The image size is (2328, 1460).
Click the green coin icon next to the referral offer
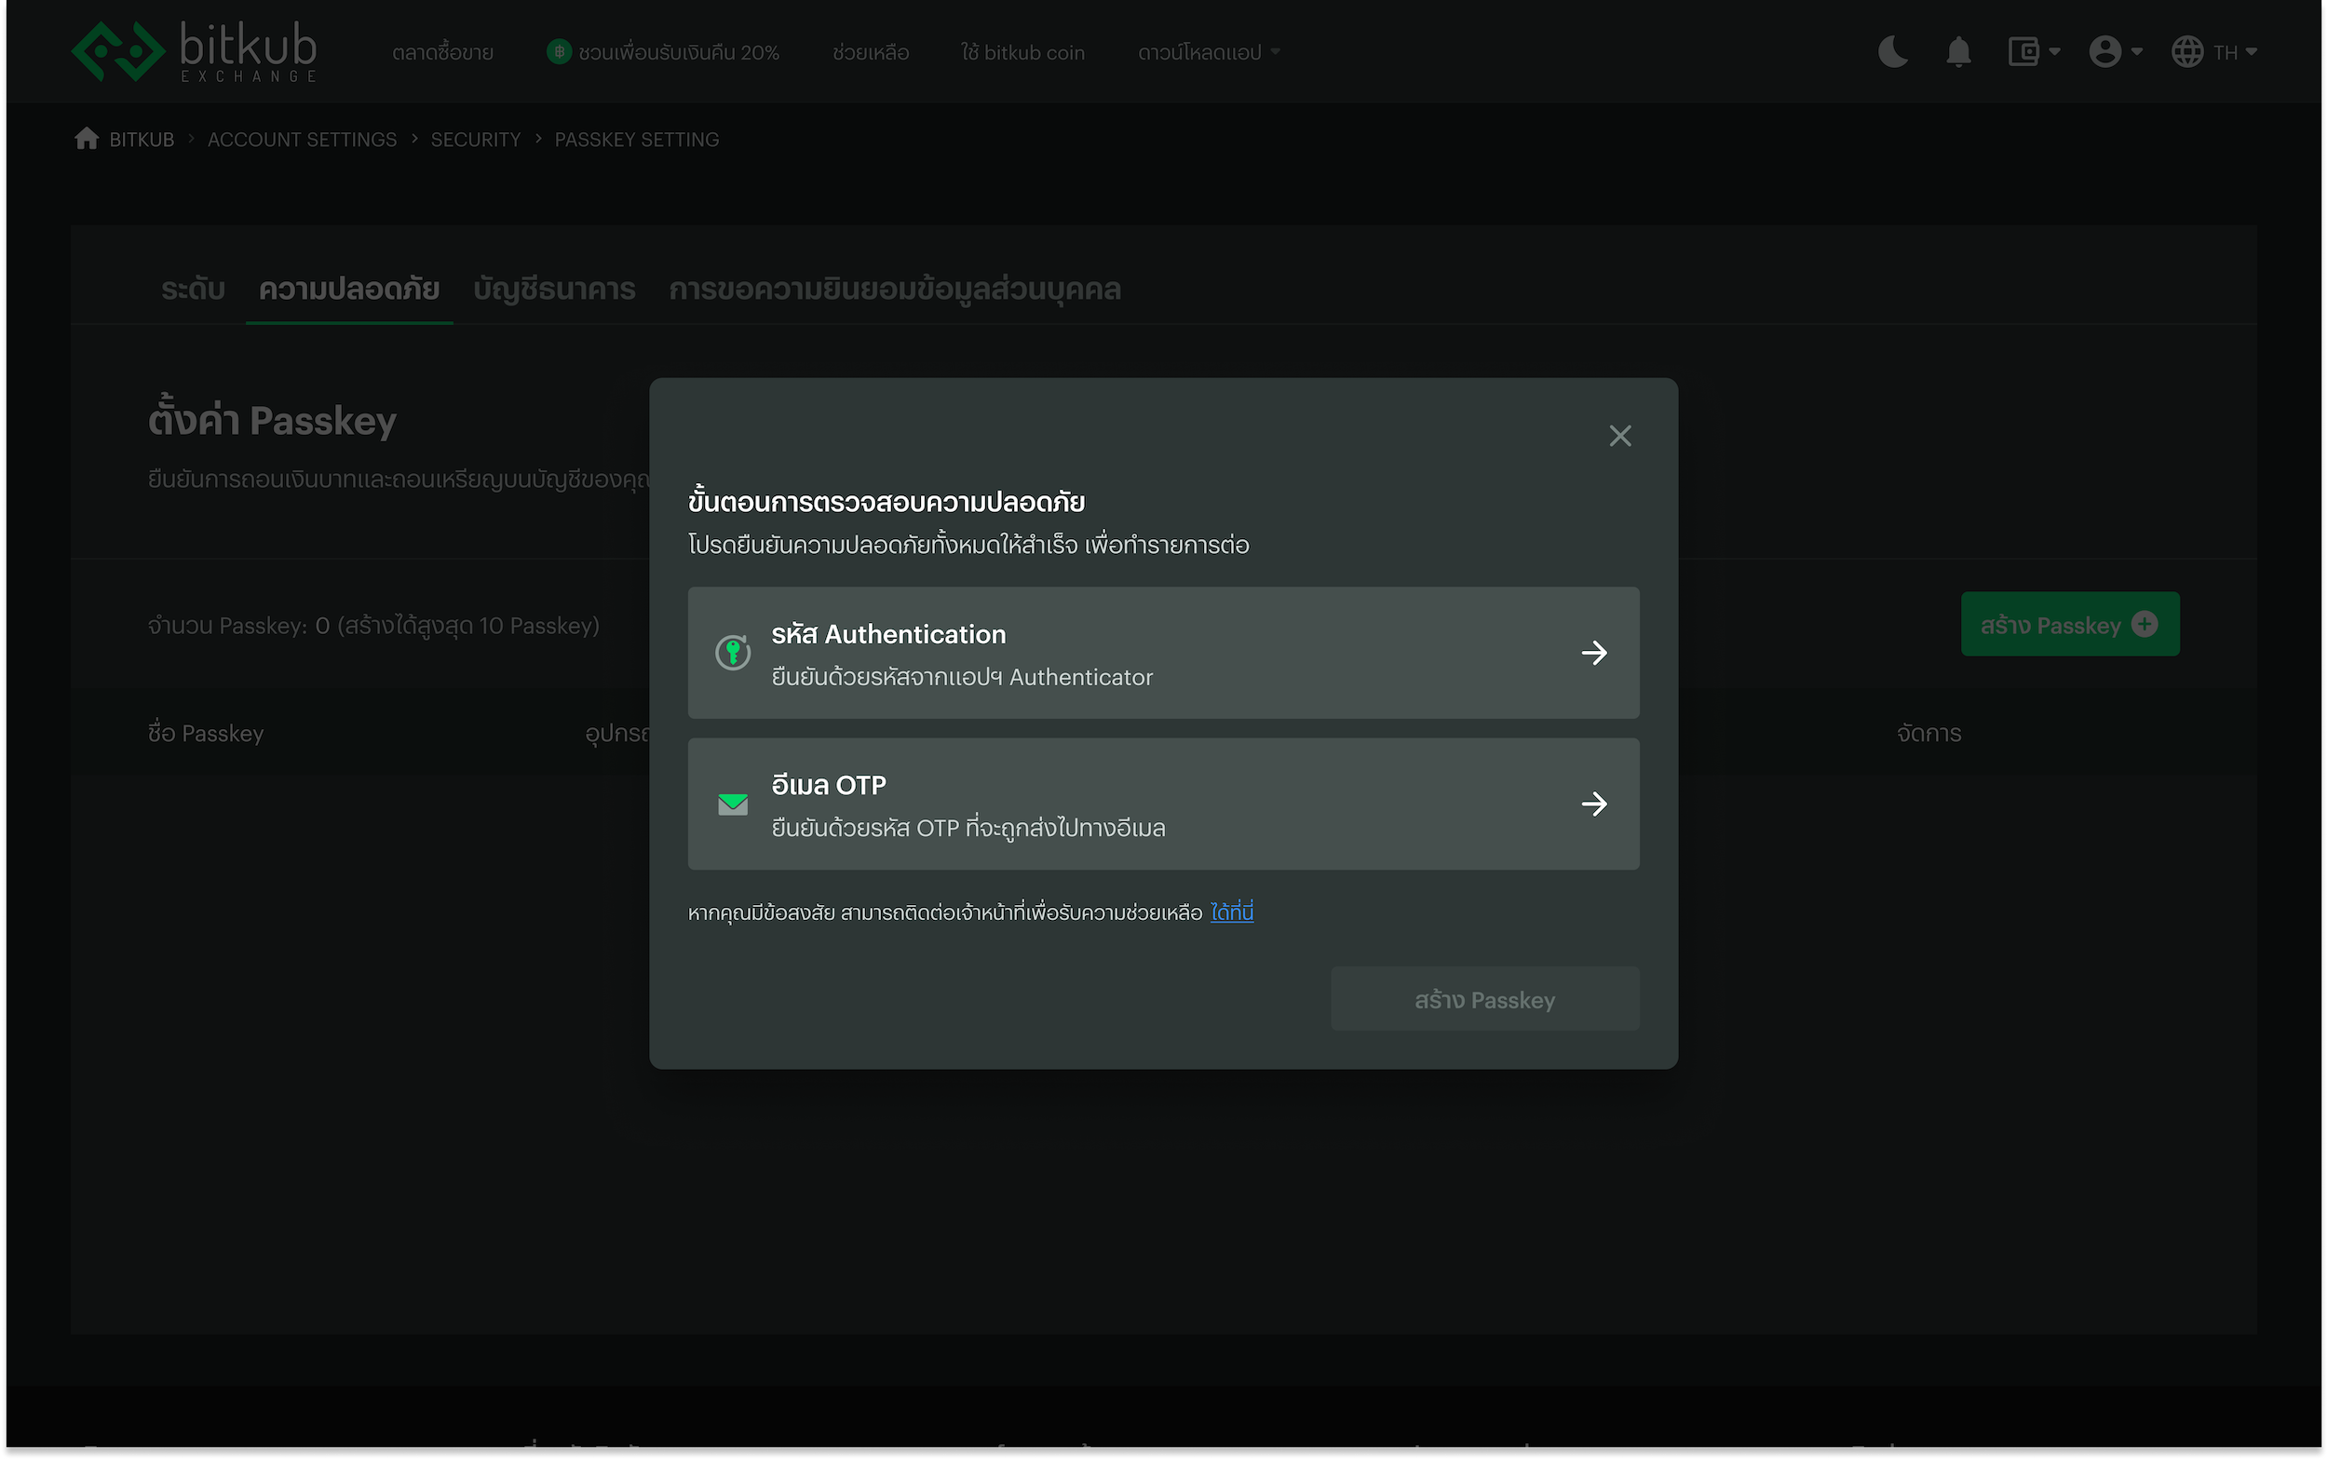click(x=561, y=51)
